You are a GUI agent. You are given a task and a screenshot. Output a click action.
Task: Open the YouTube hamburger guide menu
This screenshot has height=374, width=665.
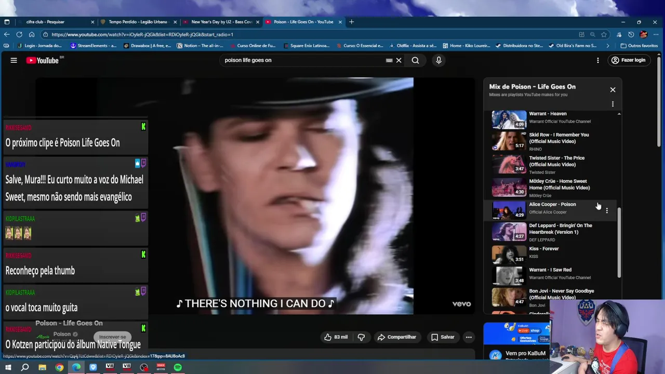[14, 60]
